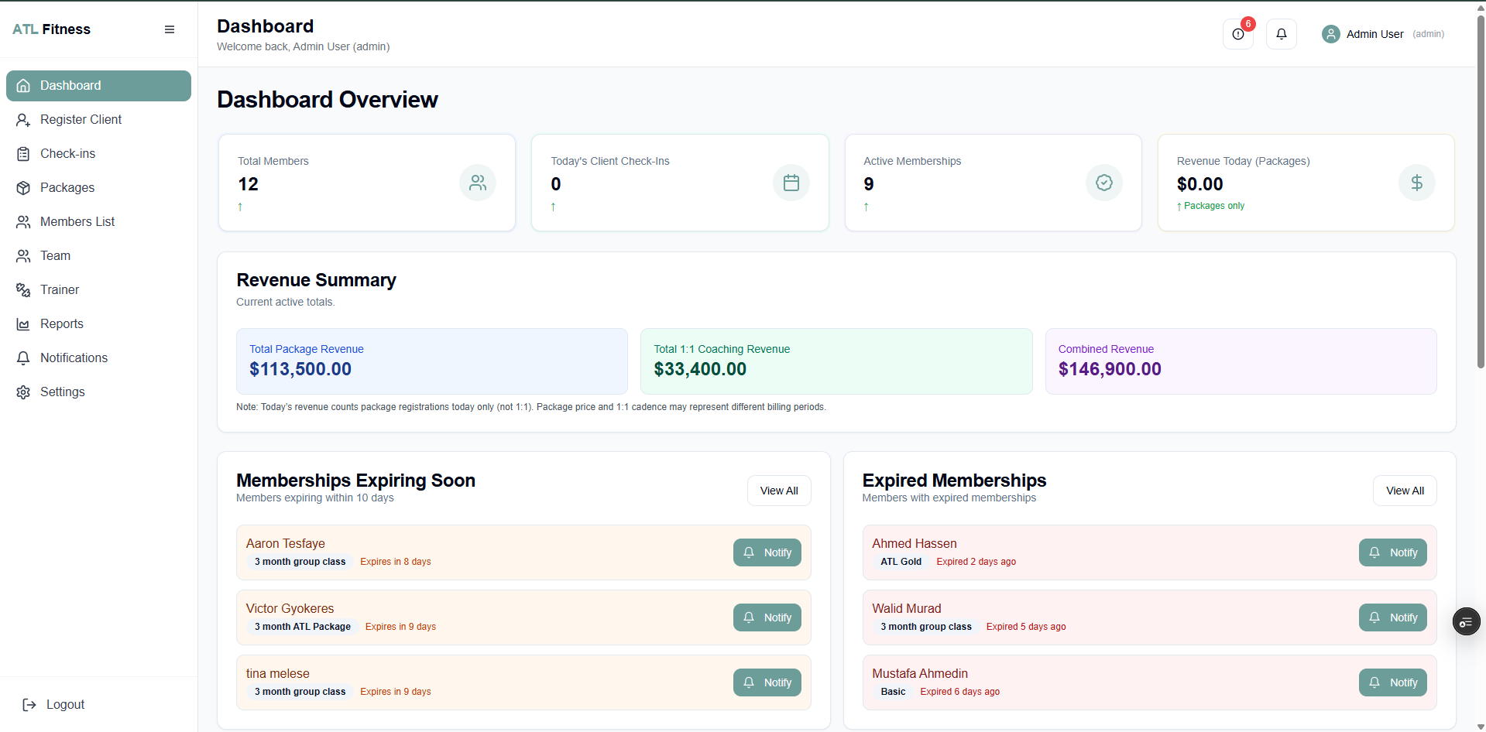
Task: View Reports from the sidebar
Action: coord(98,324)
